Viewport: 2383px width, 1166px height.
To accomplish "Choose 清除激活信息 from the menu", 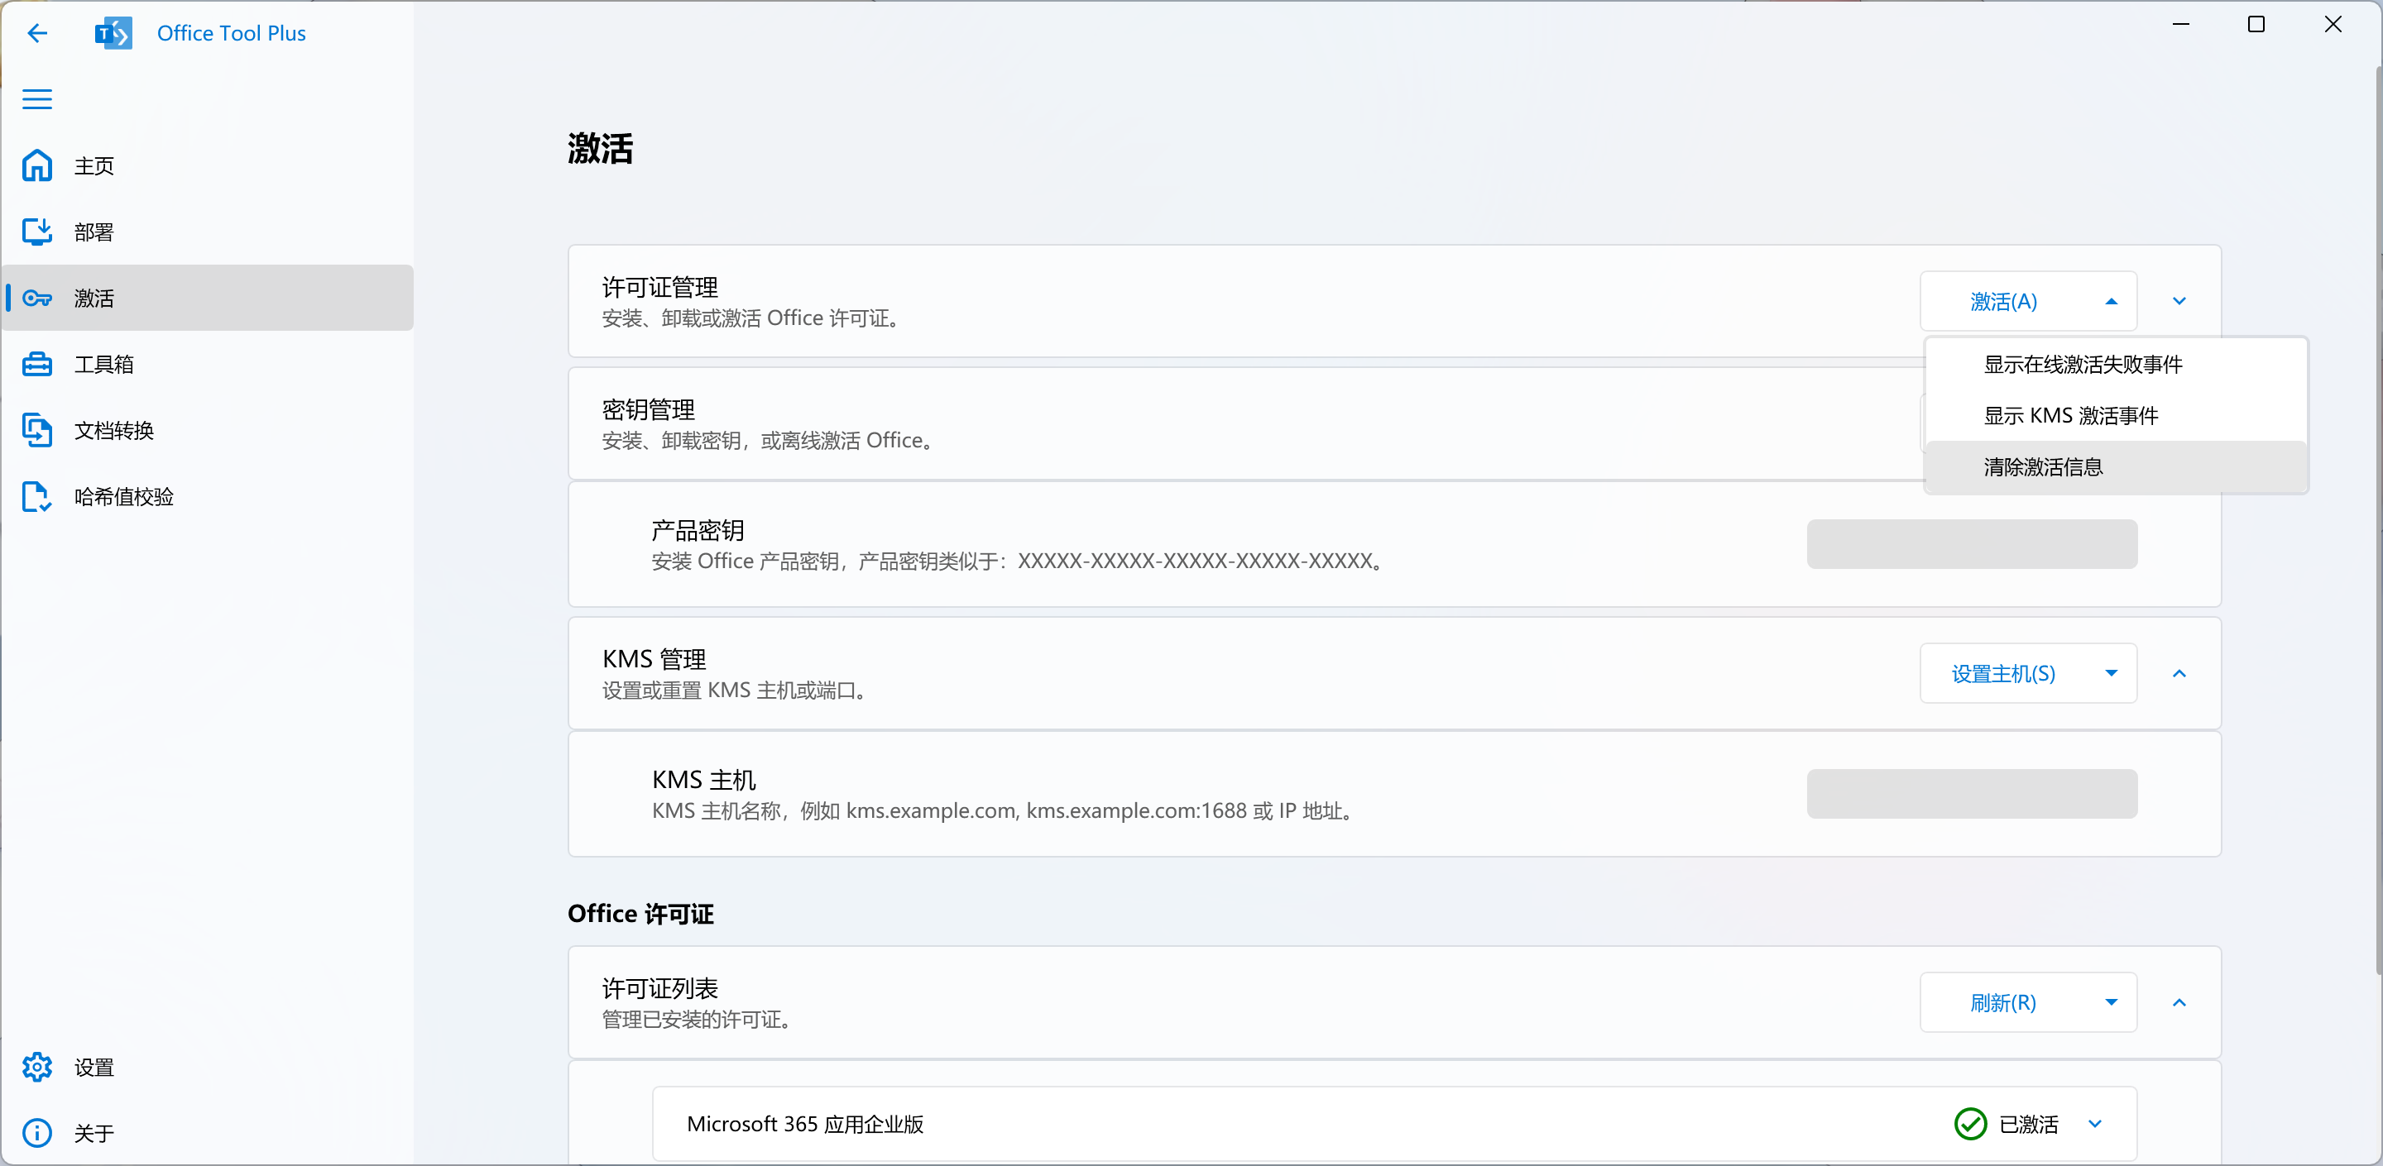I will tap(2043, 467).
